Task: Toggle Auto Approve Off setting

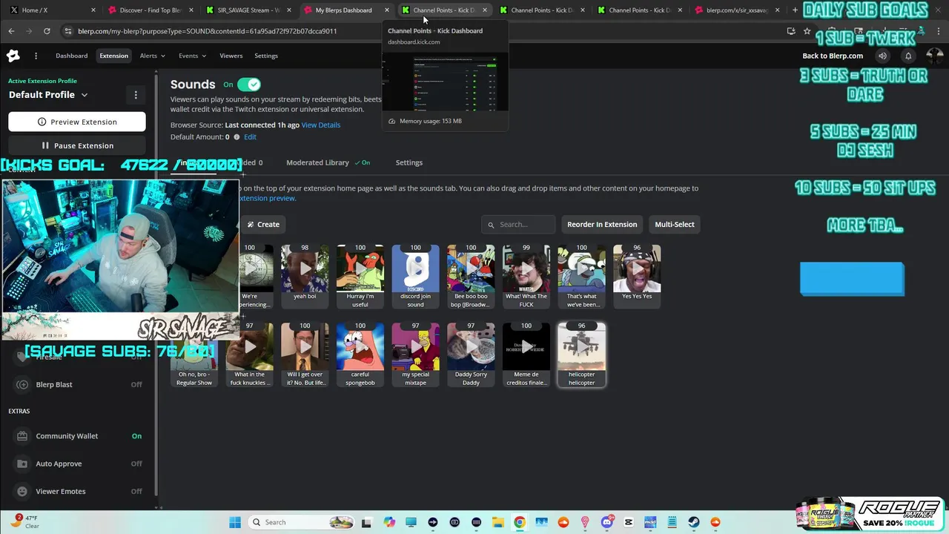Action: [x=136, y=464]
